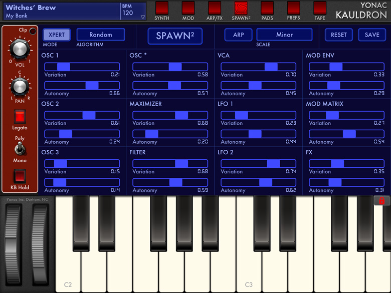The image size is (391, 293).
Task: Click the FILTER section title
Action: pos(137,152)
